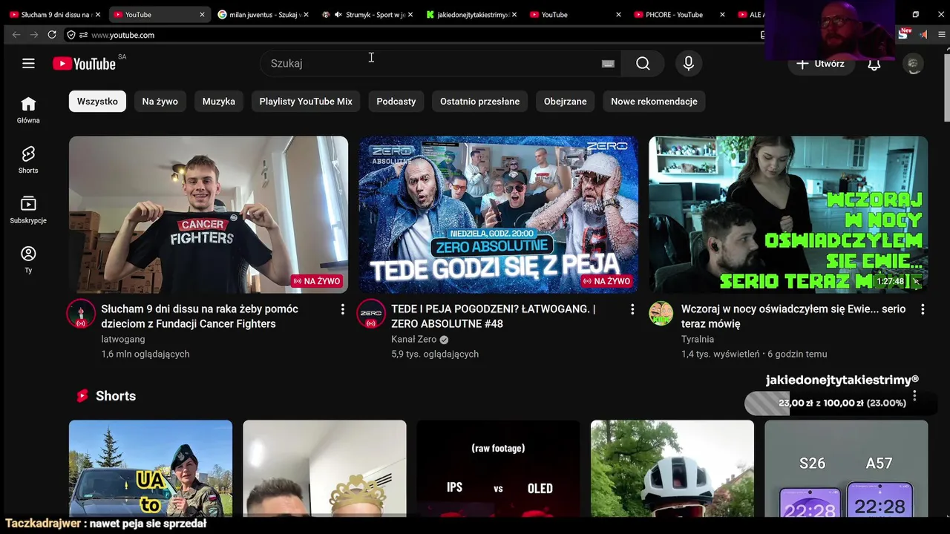Start voice search with the microphone

pos(689,64)
